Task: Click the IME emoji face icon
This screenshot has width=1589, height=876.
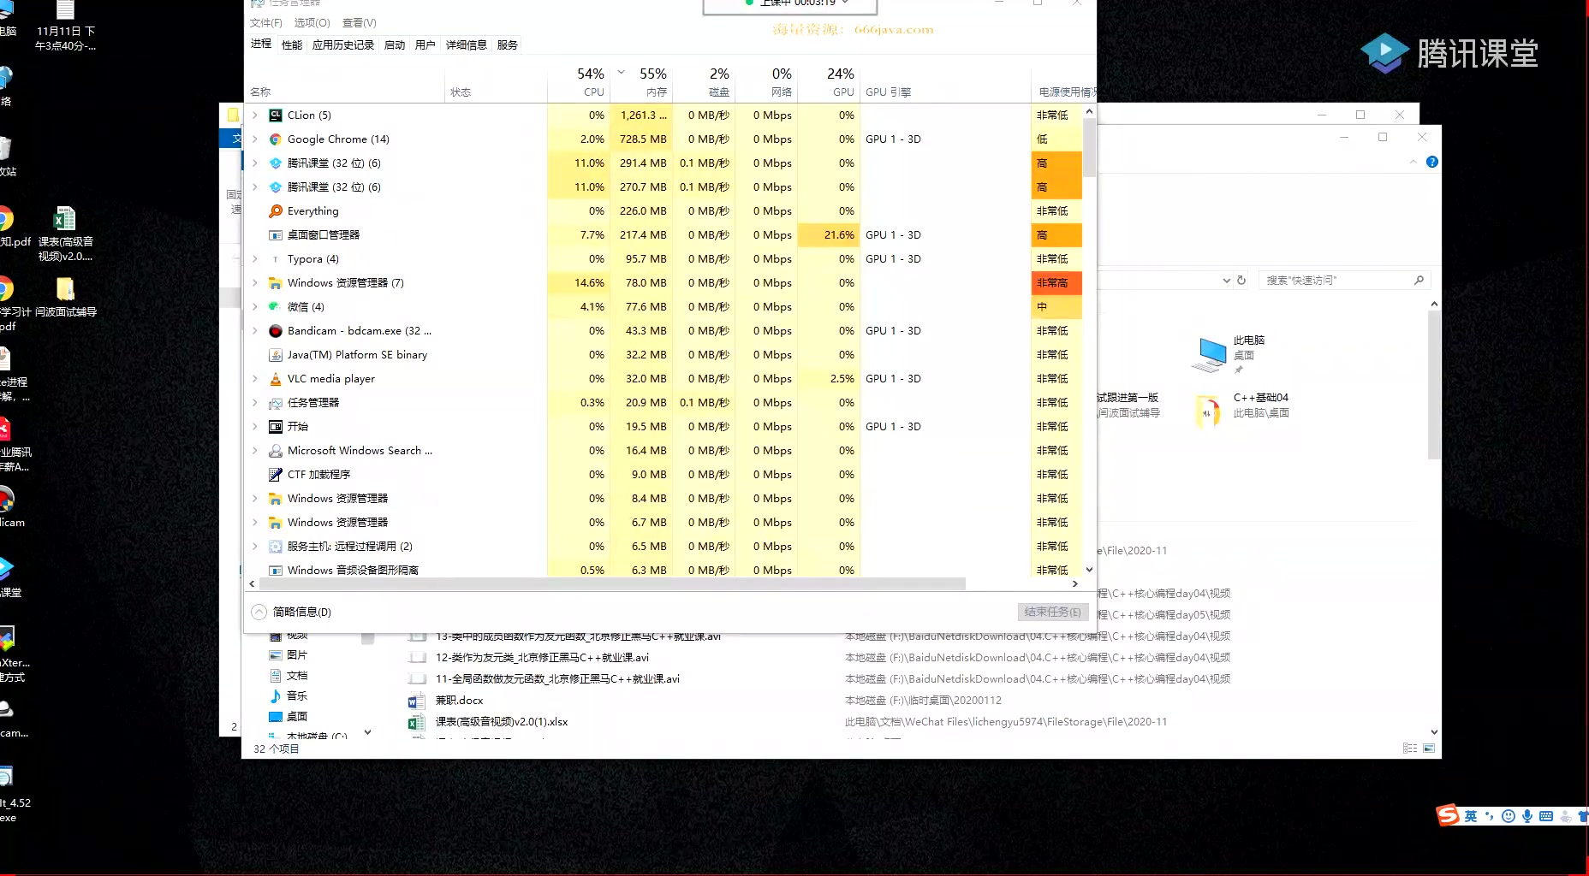Action: [1509, 816]
